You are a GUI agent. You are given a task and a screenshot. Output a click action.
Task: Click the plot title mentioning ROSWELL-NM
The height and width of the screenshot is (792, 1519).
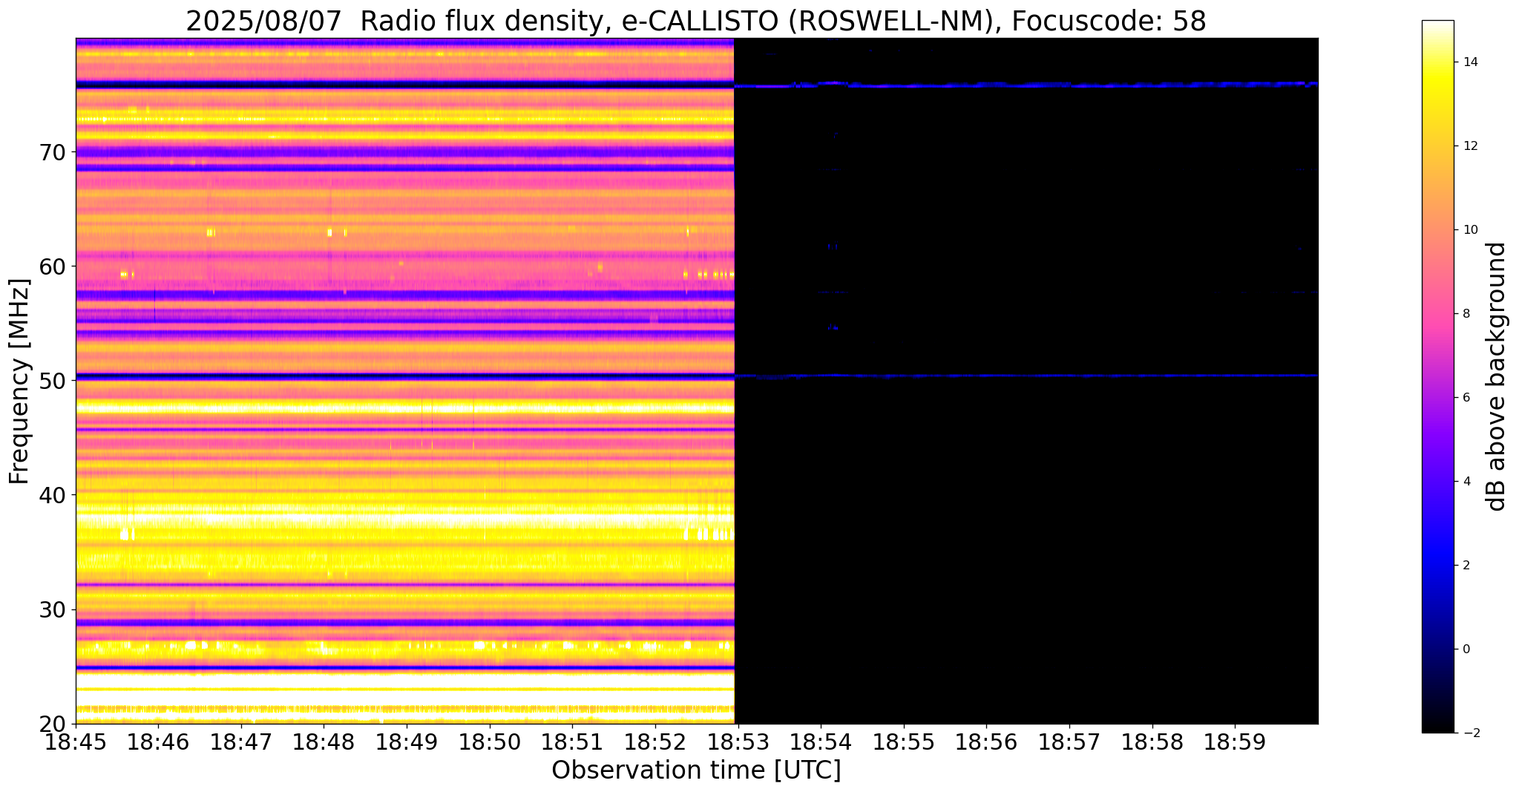(x=696, y=22)
